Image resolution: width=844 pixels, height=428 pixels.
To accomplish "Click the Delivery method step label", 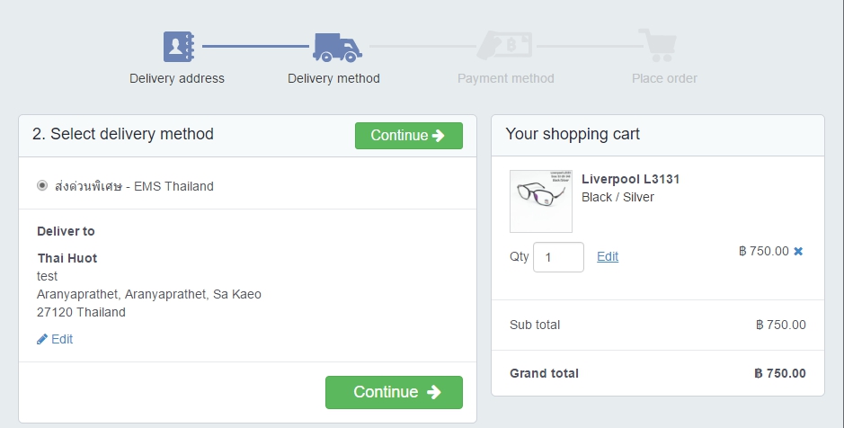I will click(x=333, y=78).
